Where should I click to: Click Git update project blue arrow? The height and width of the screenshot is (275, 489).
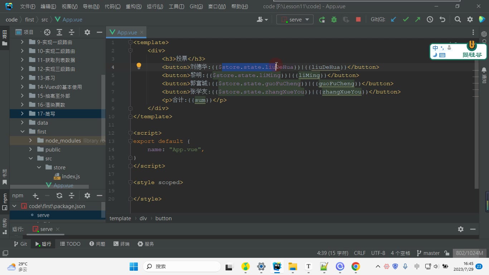(x=393, y=20)
